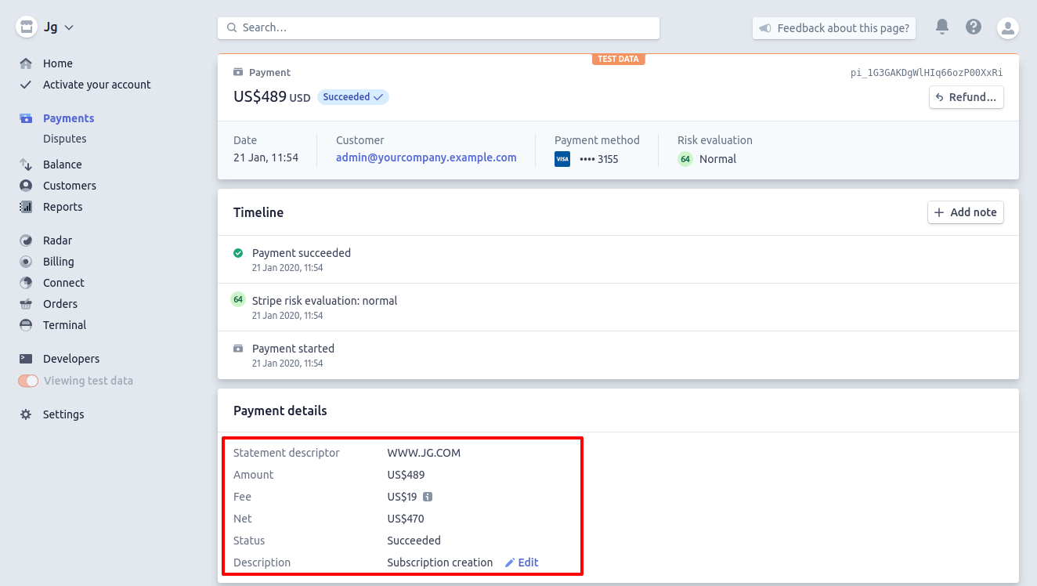
Task: Turn off the Viewing test data toggle
Action: (x=28, y=381)
